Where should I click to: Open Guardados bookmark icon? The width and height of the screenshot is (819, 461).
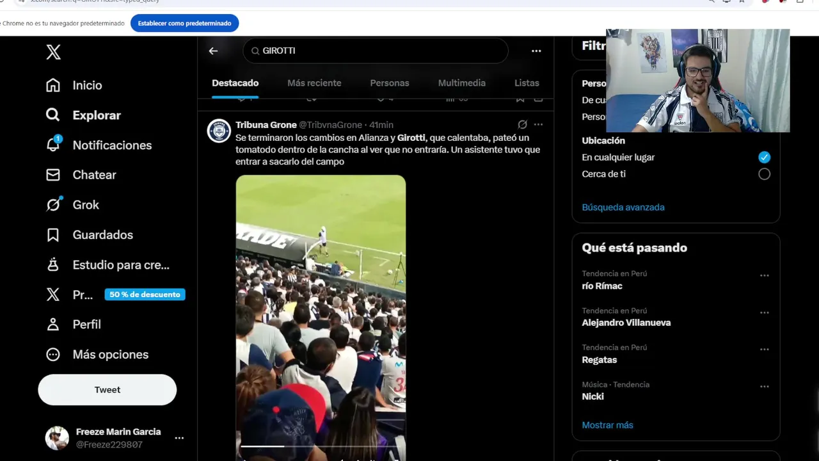tap(53, 235)
